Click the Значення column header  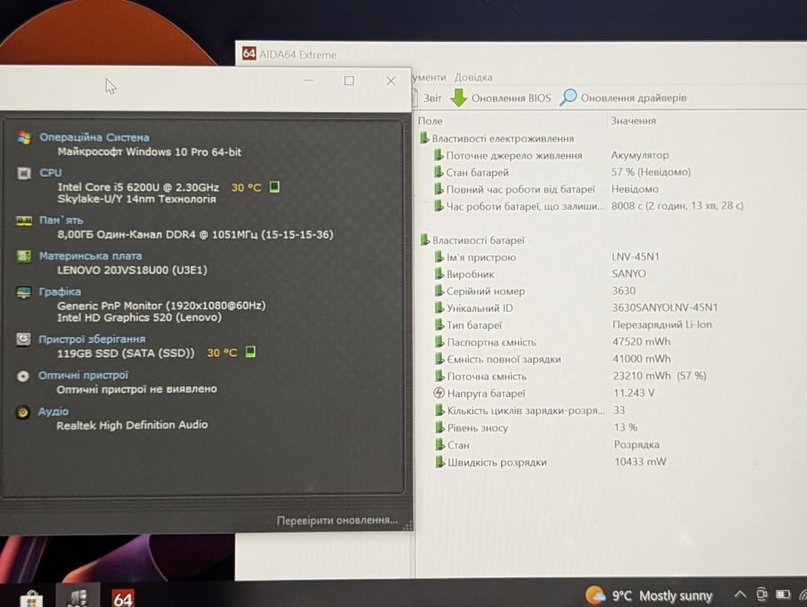[x=633, y=120]
